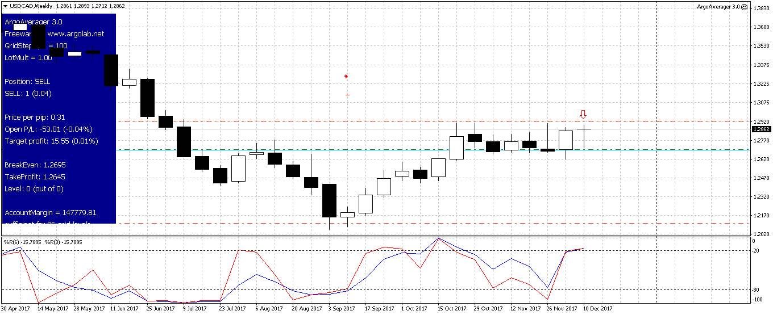The width and height of the screenshot is (773, 315).
Task: Select 'BreakEven: 1.2695' text
Action: click(x=35, y=165)
